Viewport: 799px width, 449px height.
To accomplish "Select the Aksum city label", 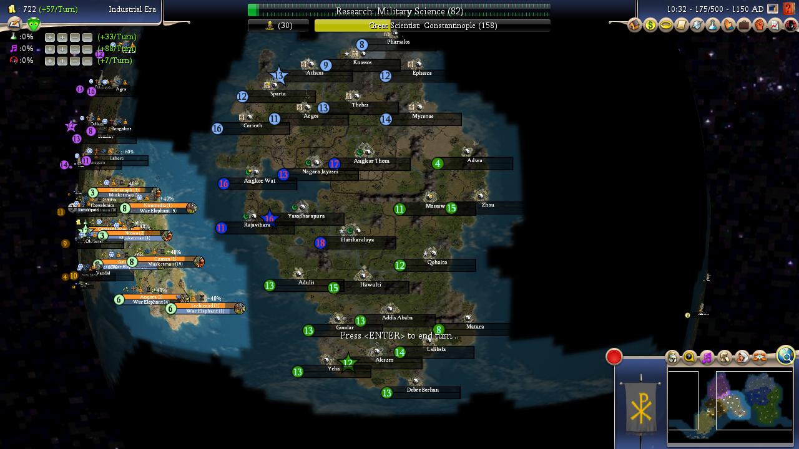I will (385, 360).
